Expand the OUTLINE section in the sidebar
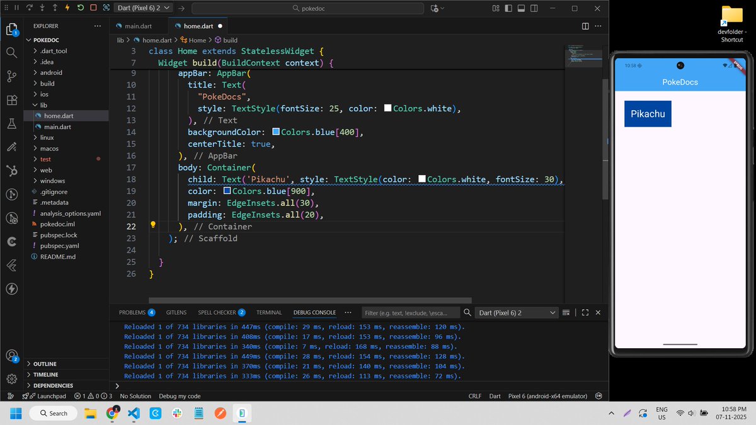This screenshot has height=425, width=756. (x=45, y=364)
